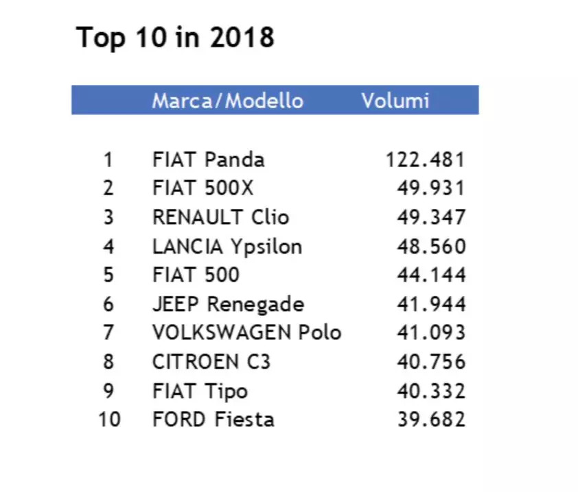The width and height of the screenshot is (578, 492).
Task: Select the RENAULT Clio row label
Action: (220, 217)
